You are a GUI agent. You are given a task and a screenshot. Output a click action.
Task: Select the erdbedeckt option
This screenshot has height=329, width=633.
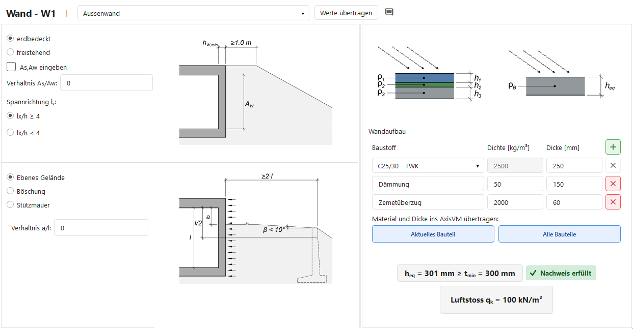[x=10, y=39]
